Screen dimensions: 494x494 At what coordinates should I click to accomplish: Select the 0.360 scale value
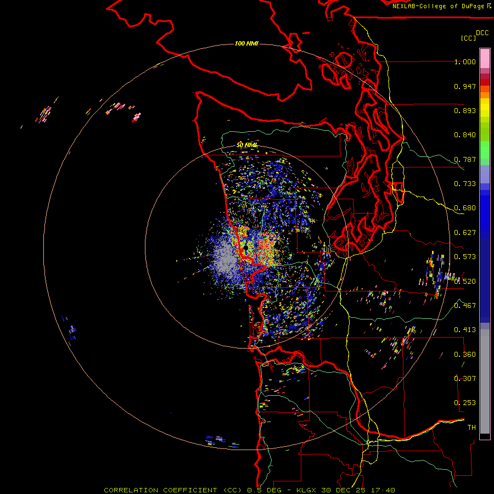click(465, 355)
